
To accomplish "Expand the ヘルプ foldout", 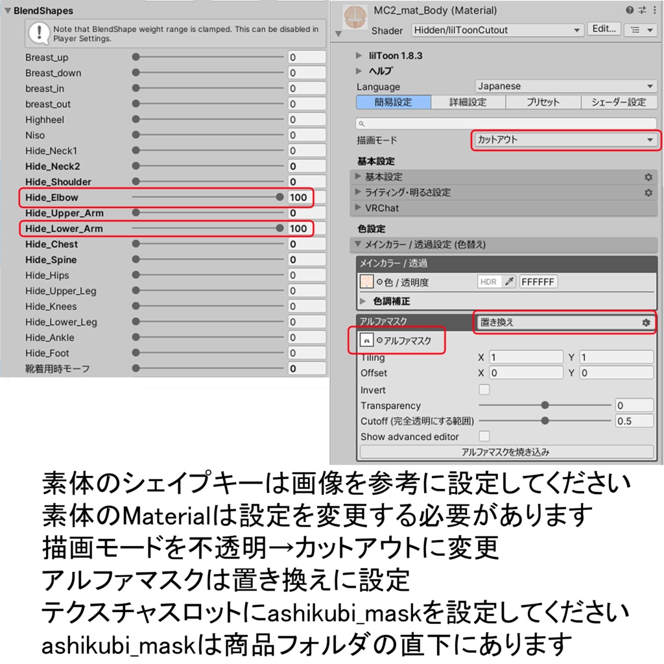I will tap(359, 71).
